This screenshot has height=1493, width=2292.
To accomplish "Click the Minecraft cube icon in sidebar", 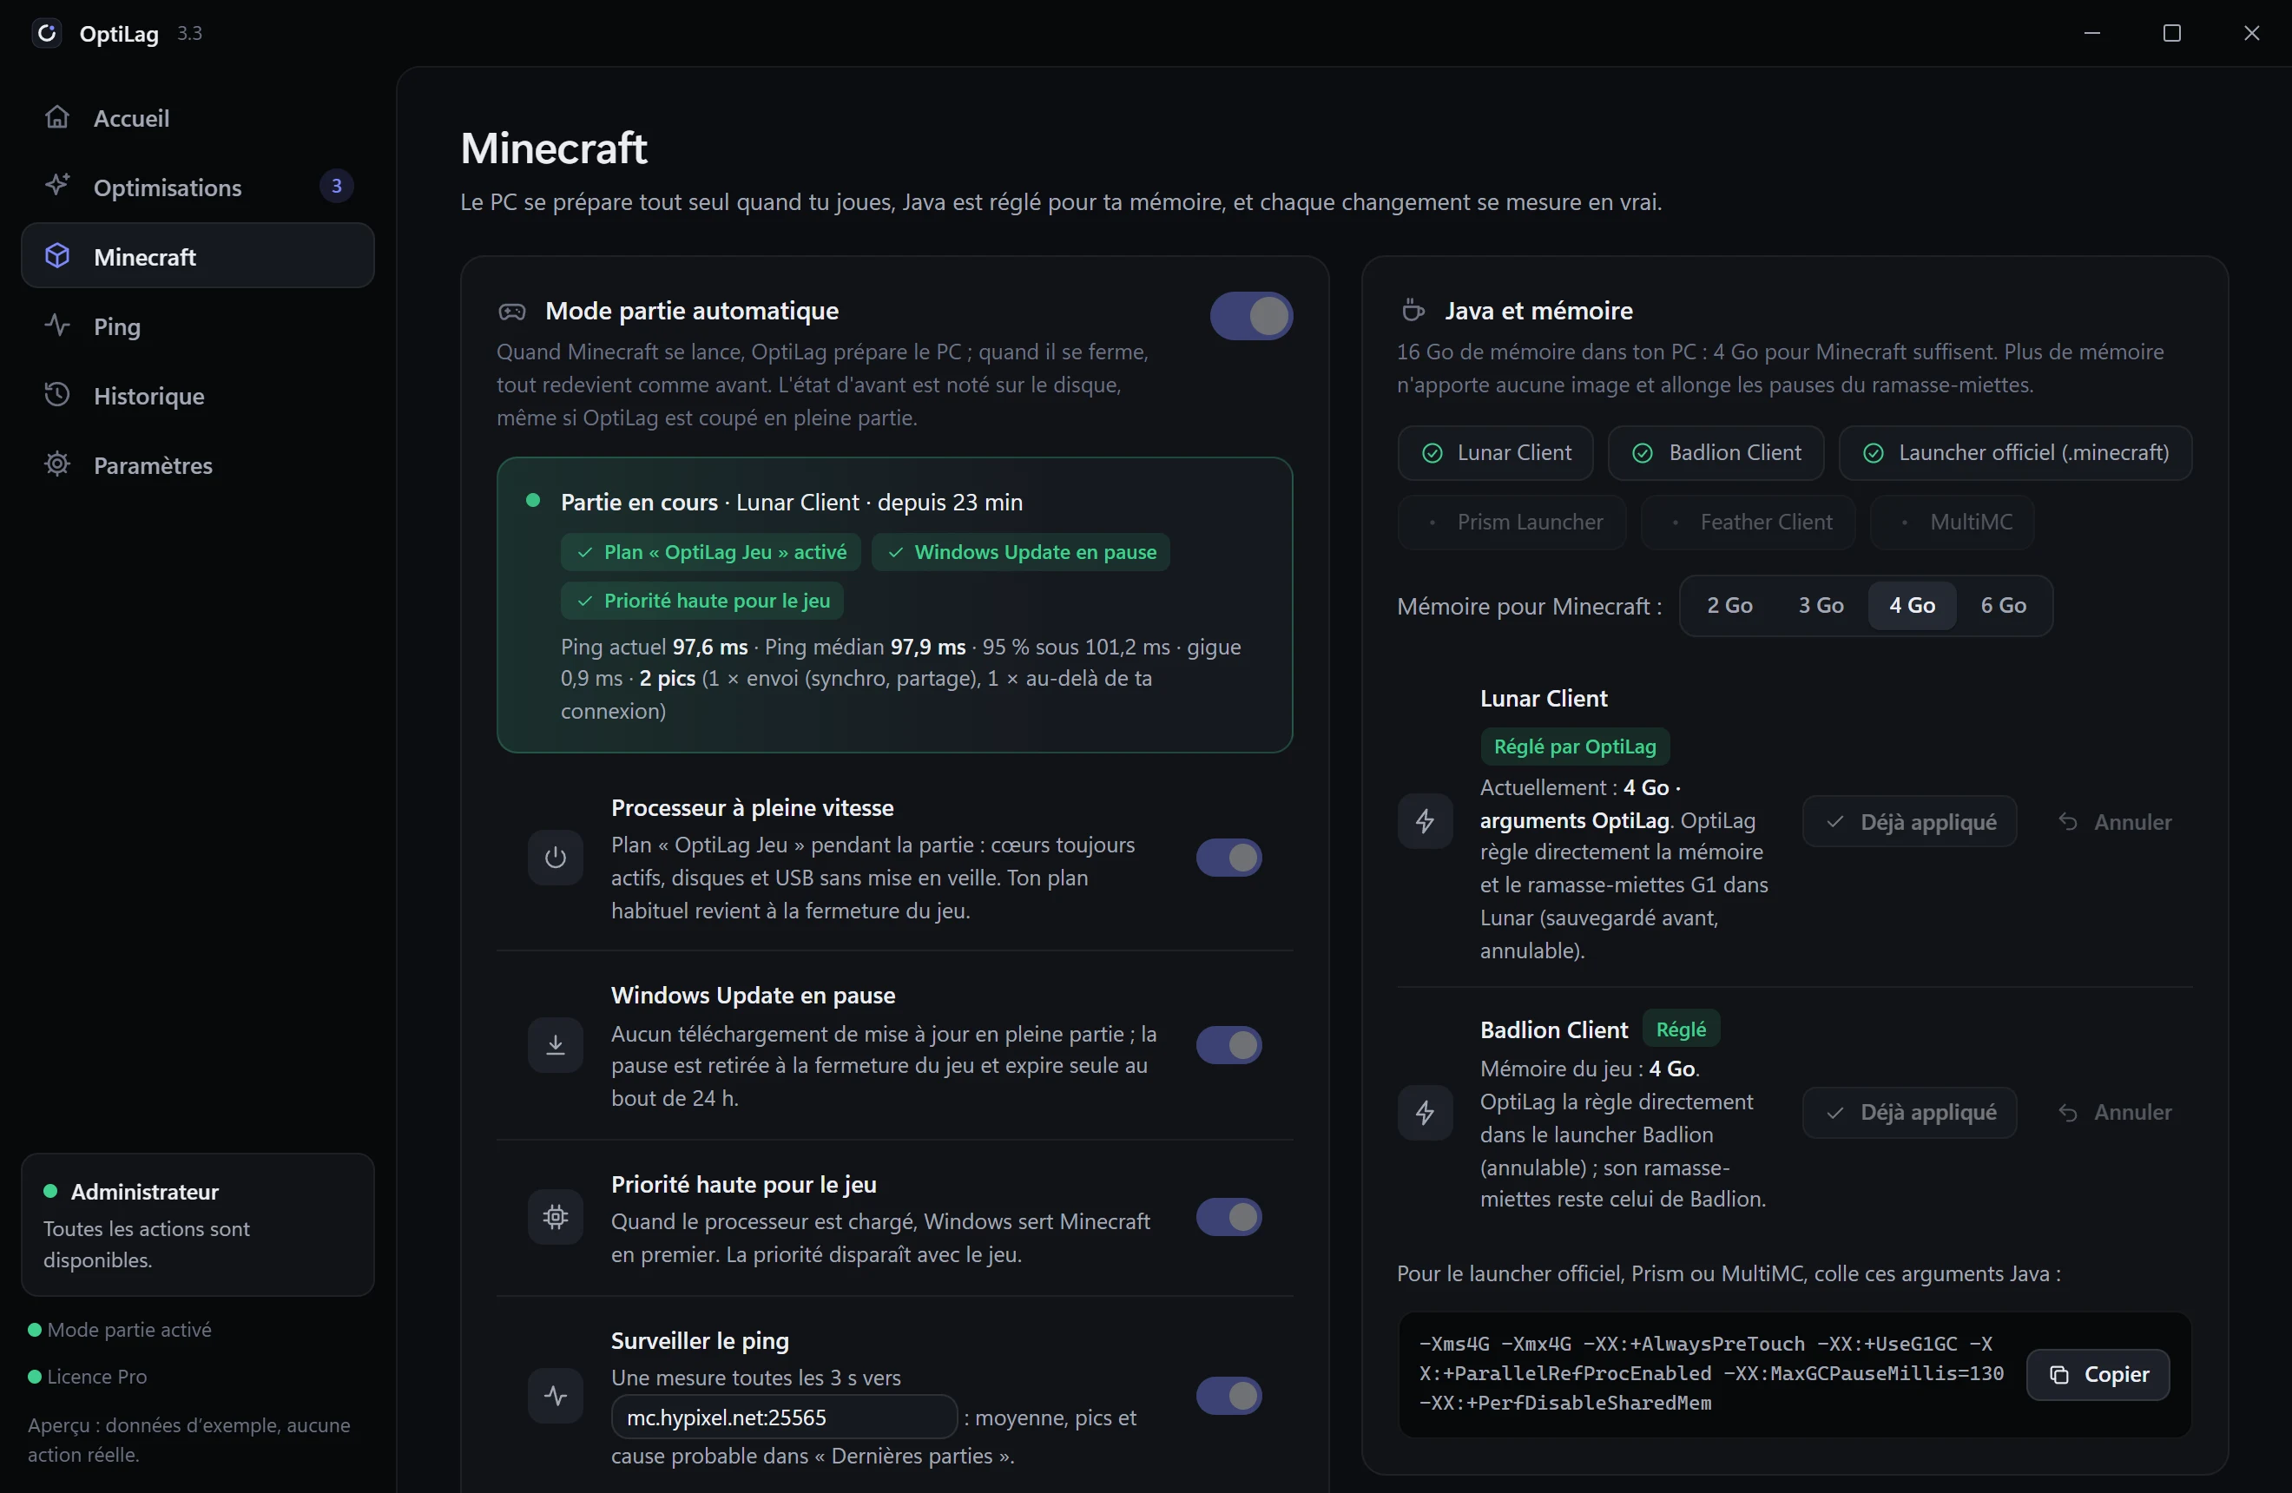I will pos(58,256).
